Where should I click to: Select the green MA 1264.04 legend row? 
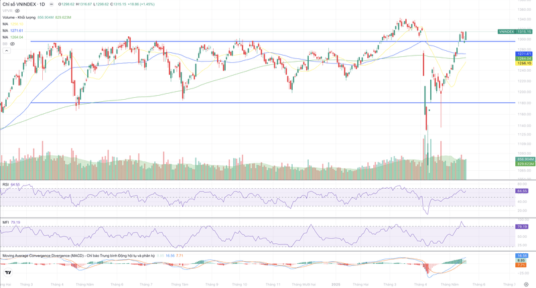[13, 37]
